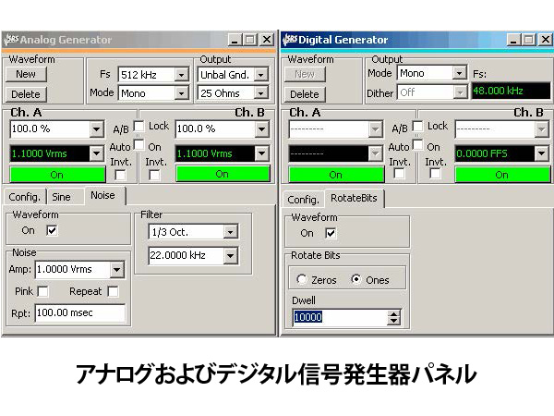Select the Ones radio button
Image resolution: width=554 pixels, height=416 pixels.
pyautogui.click(x=356, y=280)
